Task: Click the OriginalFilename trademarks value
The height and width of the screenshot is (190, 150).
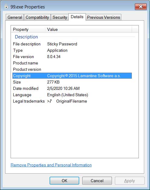Action: pos(67,101)
